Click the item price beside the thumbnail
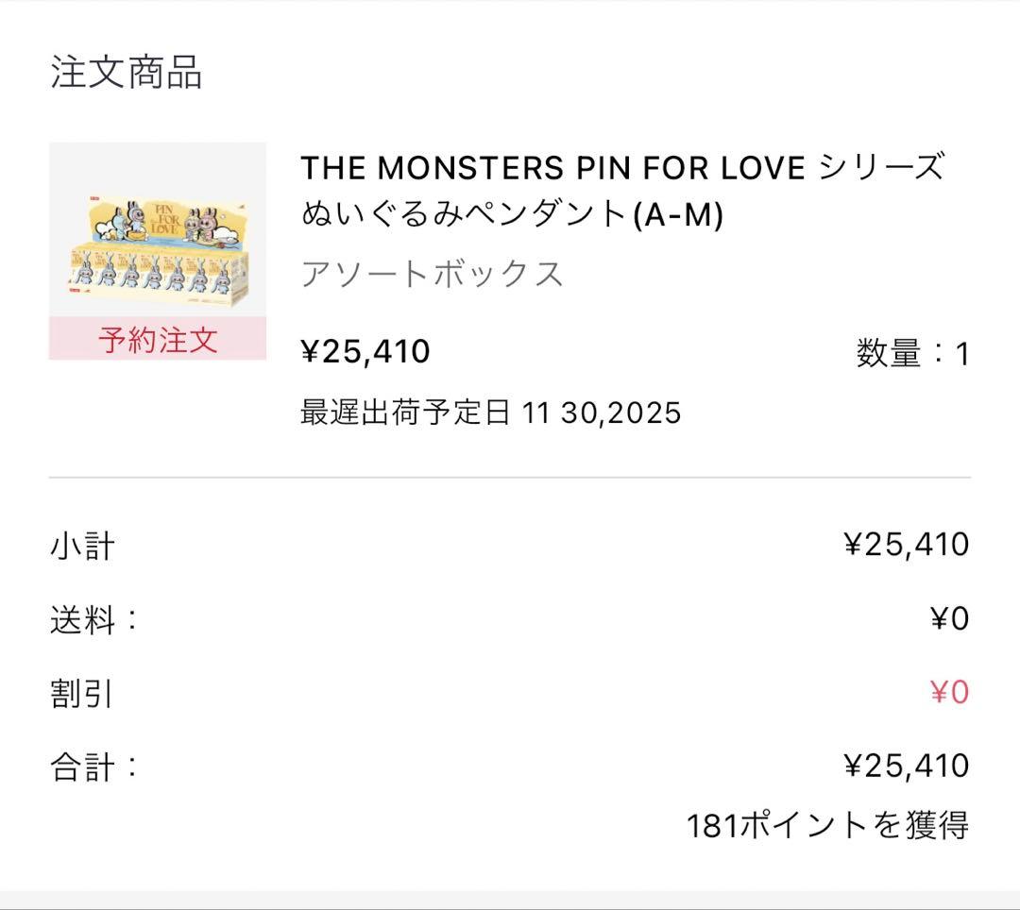 click(365, 351)
